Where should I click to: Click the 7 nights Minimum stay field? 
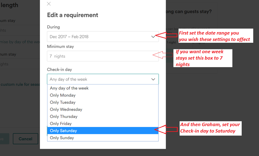pos(103,56)
